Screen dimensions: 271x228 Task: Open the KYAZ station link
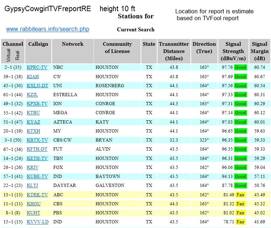[33, 122]
